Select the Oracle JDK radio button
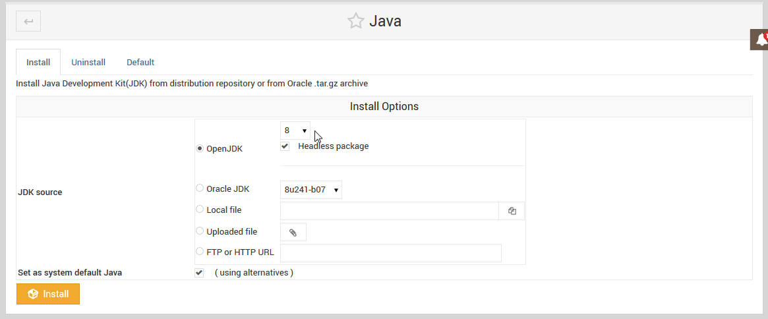Screen dimensions: 768x319 (x=200, y=188)
